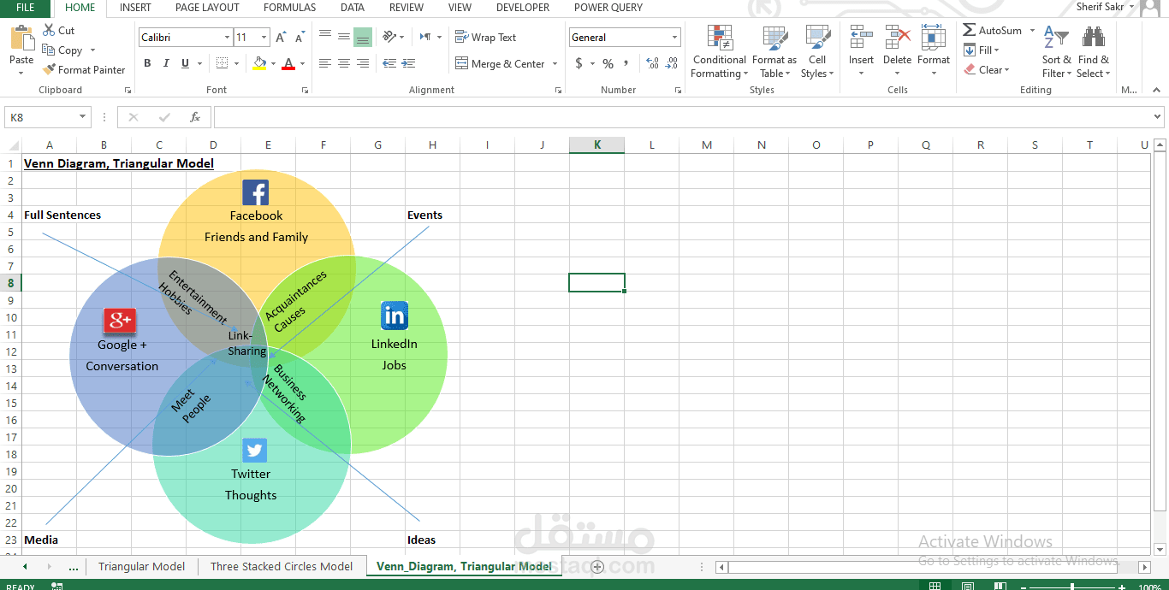The image size is (1169, 590).
Task: Toggle Wrap Text for the cell
Action: [x=485, y=38]
